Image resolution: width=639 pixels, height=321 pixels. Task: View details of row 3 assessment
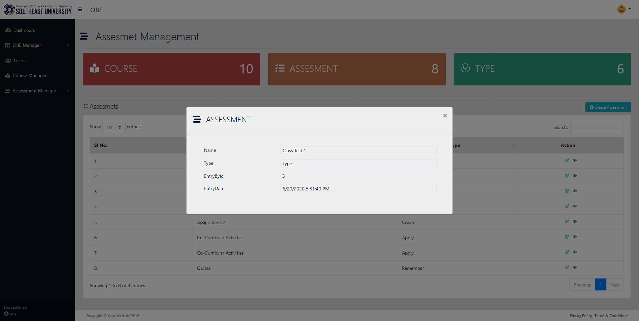(x=575, y=191)
